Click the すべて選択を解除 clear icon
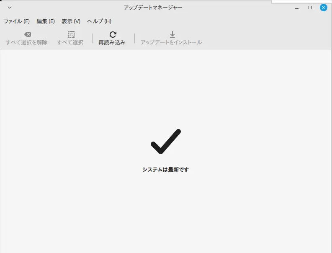This screenshot has width=332, height=253. click(x=28, y=34)
